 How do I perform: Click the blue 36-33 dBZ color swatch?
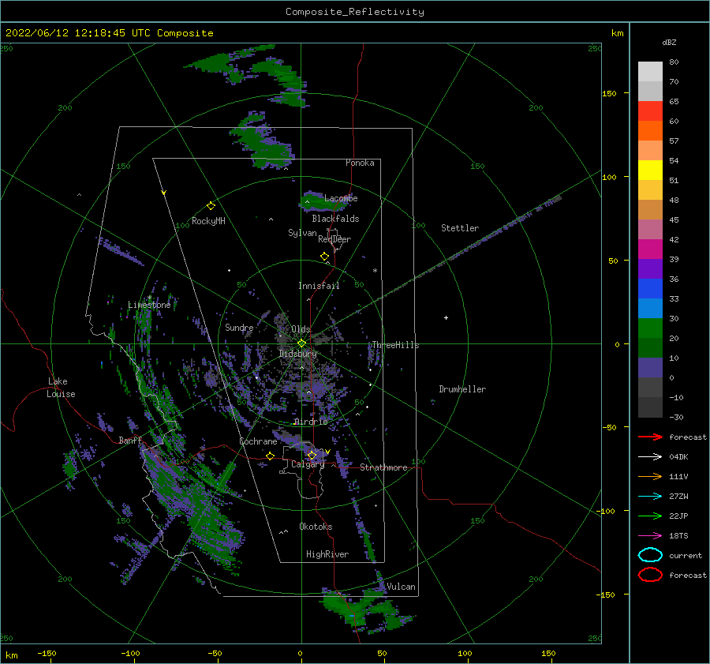(650, 289)
